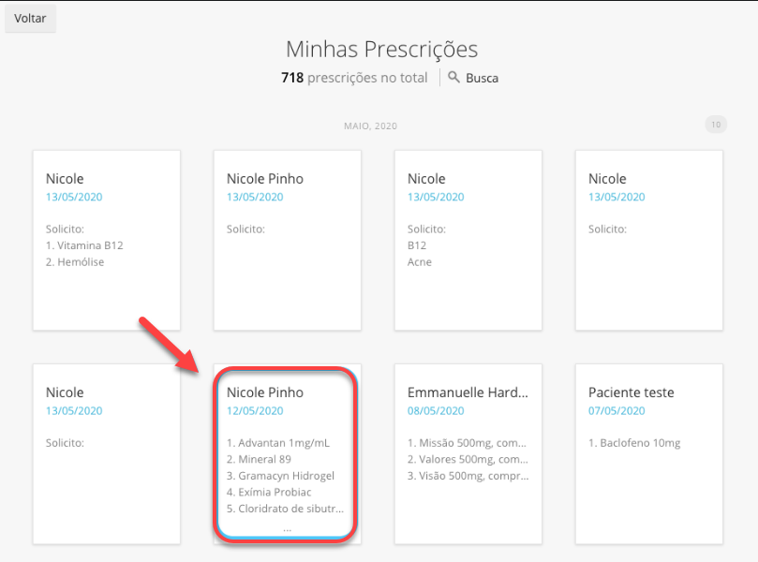
Task: Open the Emmanuelle Hard... prescription card
Action: coord(468,453)
